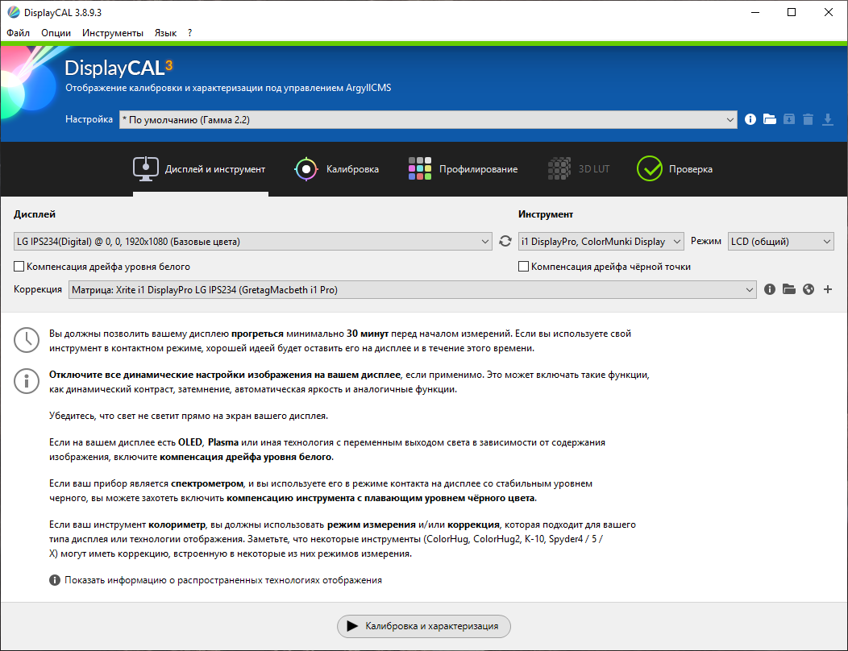Switch to the Проверка tab

pos(675,169)
